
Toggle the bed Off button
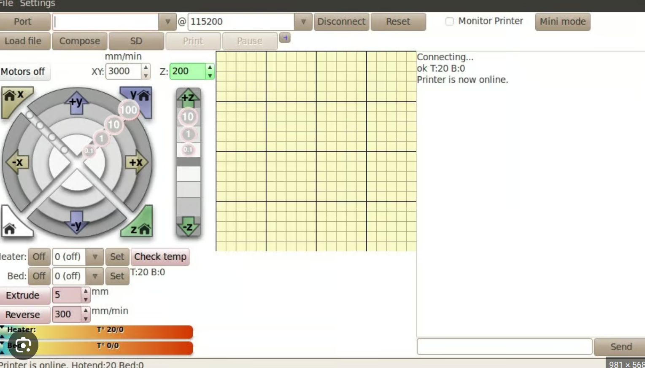tap(39, 276)
